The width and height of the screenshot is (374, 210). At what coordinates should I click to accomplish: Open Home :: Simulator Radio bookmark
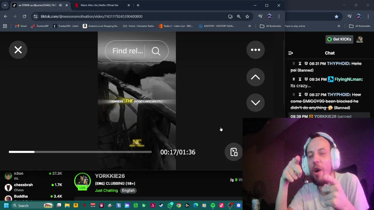(x=138, y=26)
